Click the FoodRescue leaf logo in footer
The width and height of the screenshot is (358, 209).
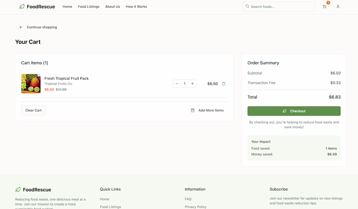click(x=18, y=189)
